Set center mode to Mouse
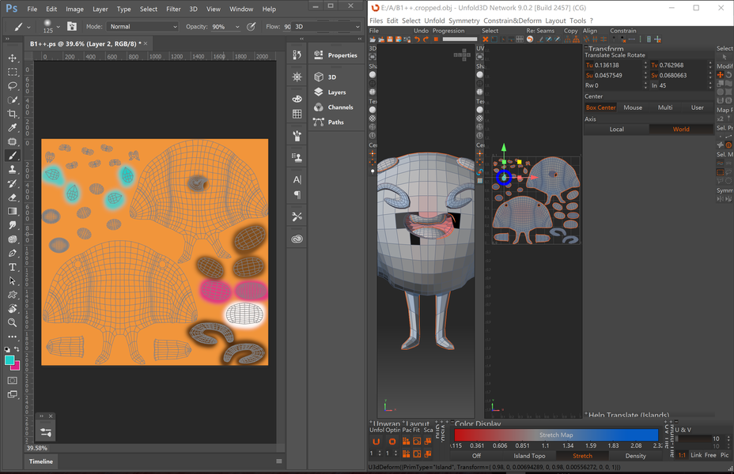The image size is (734, 474). point(633,107)
